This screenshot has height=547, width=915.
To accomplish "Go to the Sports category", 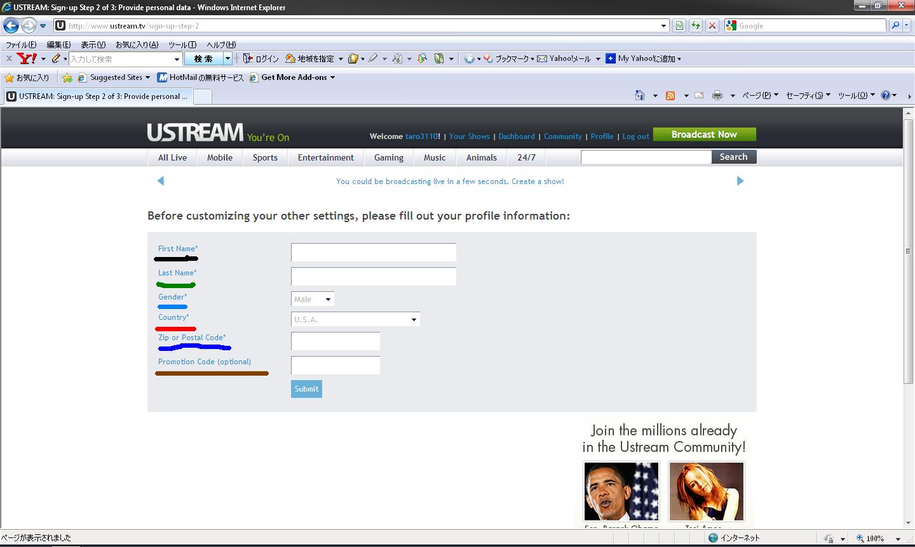I will [x=265, y=157].
